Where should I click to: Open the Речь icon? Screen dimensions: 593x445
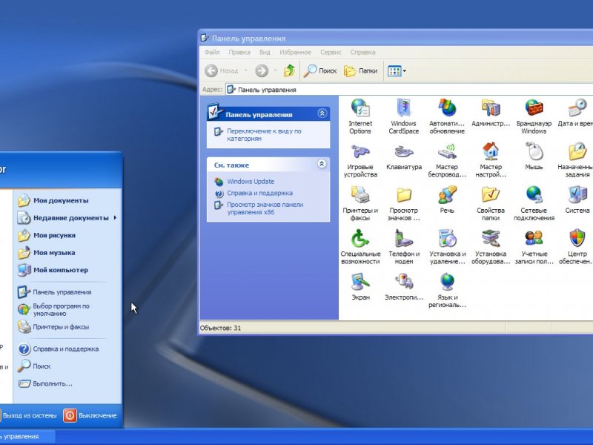pos(447,200)
